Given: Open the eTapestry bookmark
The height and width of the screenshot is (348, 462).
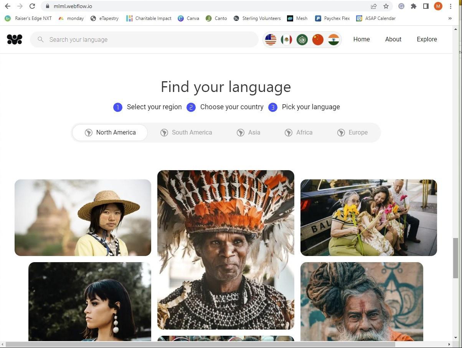Looking at the screenshot, I should 104,18.
